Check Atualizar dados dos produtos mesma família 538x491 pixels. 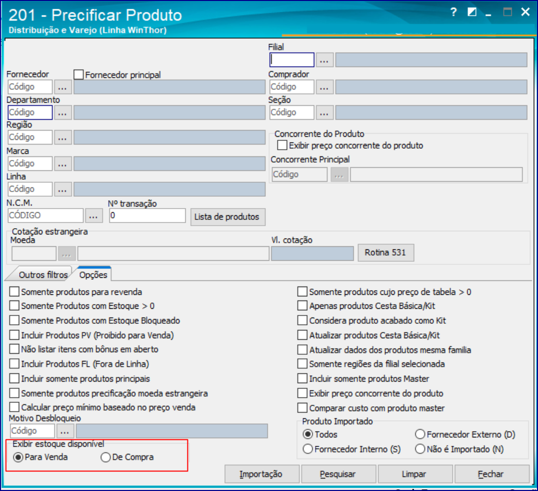[302, 350]
